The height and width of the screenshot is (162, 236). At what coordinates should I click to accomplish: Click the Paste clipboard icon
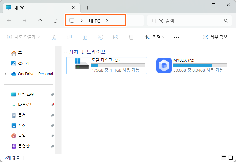click(x=85, y=37)
